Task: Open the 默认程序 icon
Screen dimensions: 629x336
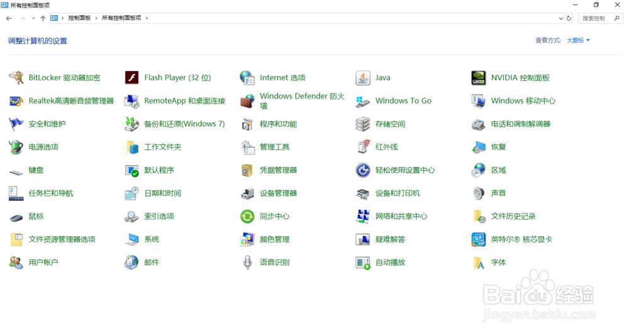Action: 131,170
